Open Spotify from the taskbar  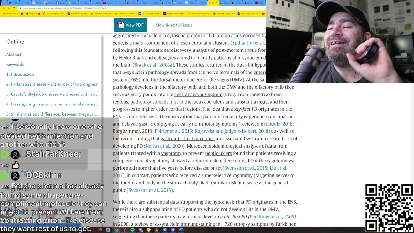[133, 230]
